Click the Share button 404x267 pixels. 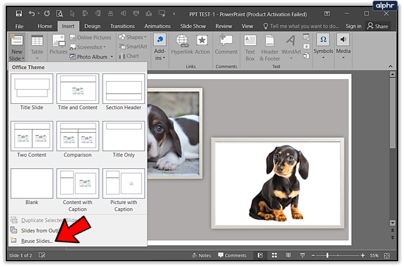(x=377, y=26)
